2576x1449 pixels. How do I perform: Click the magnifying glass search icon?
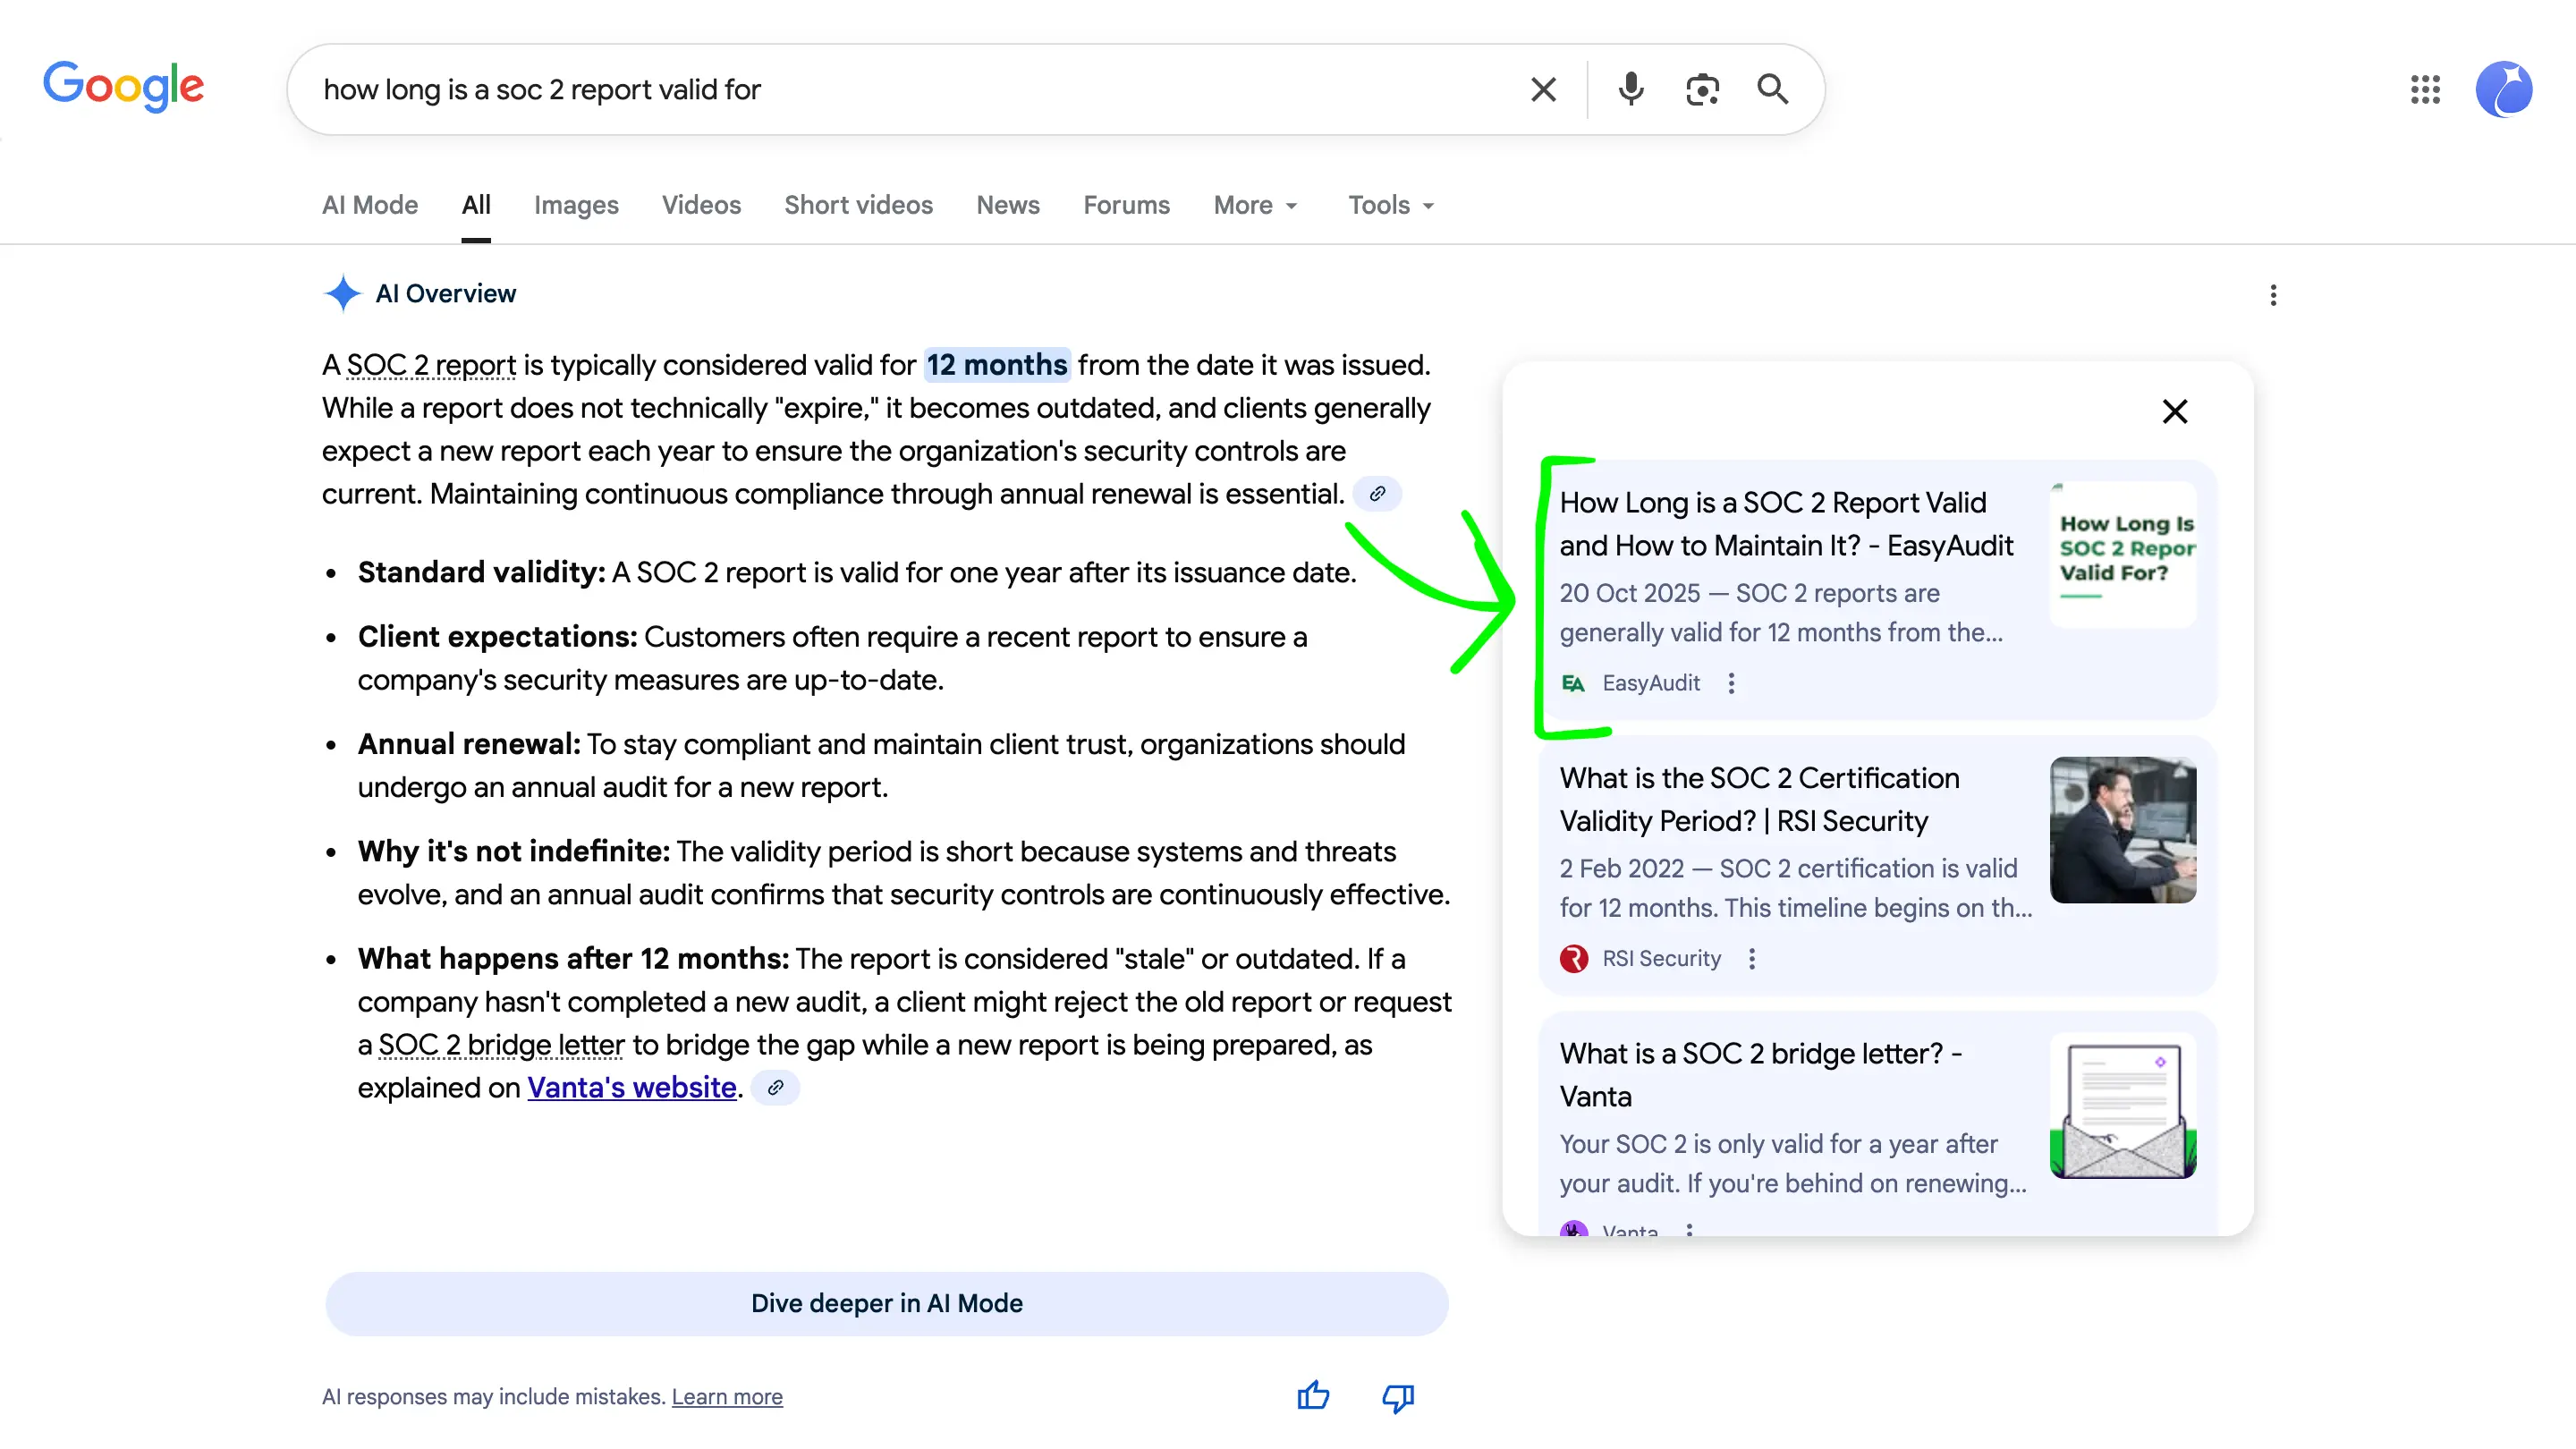pos(1772,90)
